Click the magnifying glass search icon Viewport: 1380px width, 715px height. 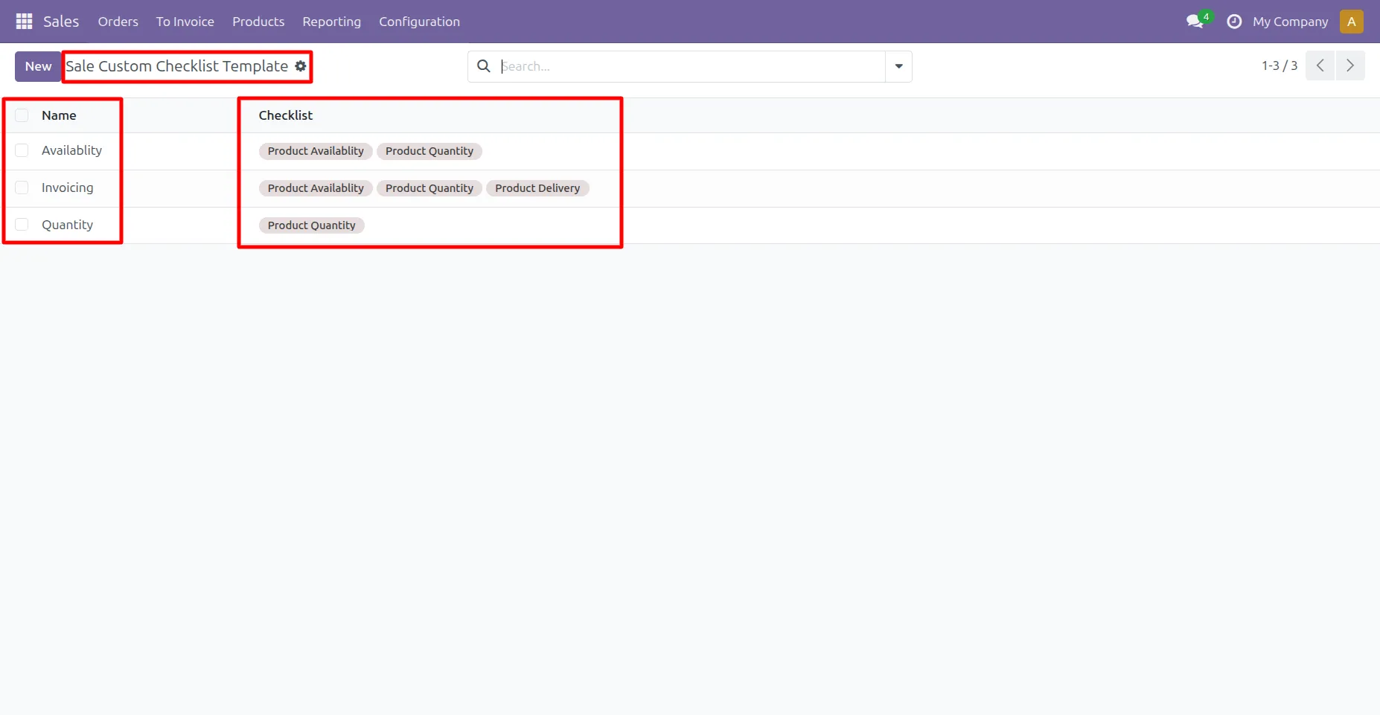tap(484, 66)
